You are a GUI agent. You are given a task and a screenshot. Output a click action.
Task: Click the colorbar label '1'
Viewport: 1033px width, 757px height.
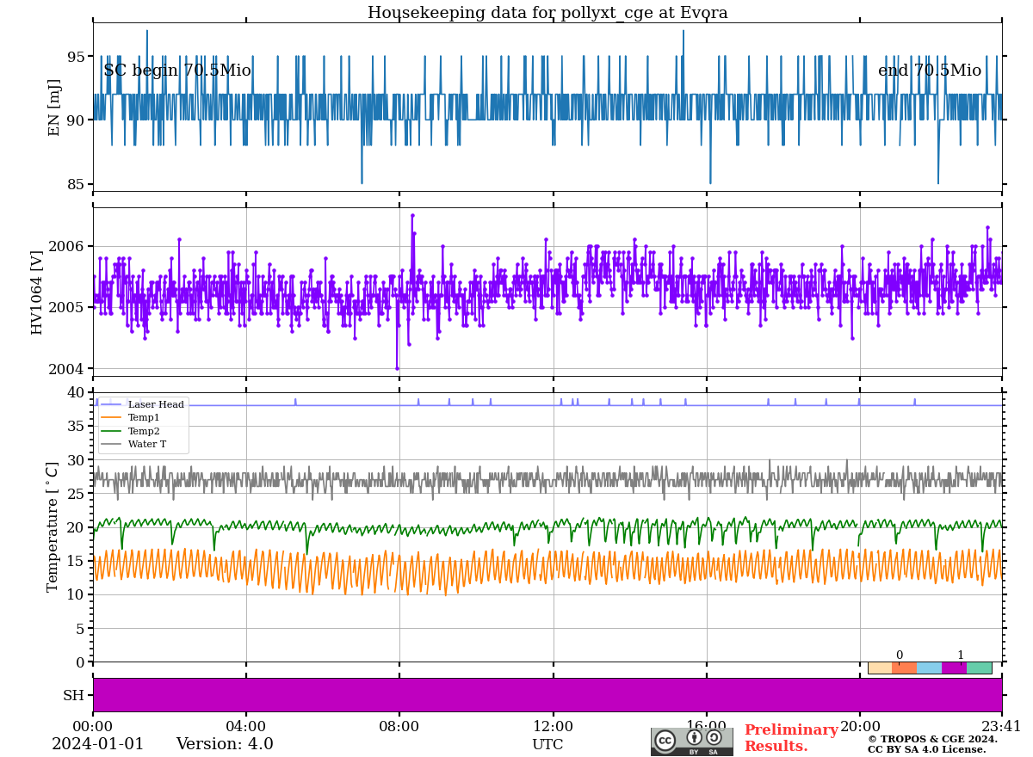[961, 655]
